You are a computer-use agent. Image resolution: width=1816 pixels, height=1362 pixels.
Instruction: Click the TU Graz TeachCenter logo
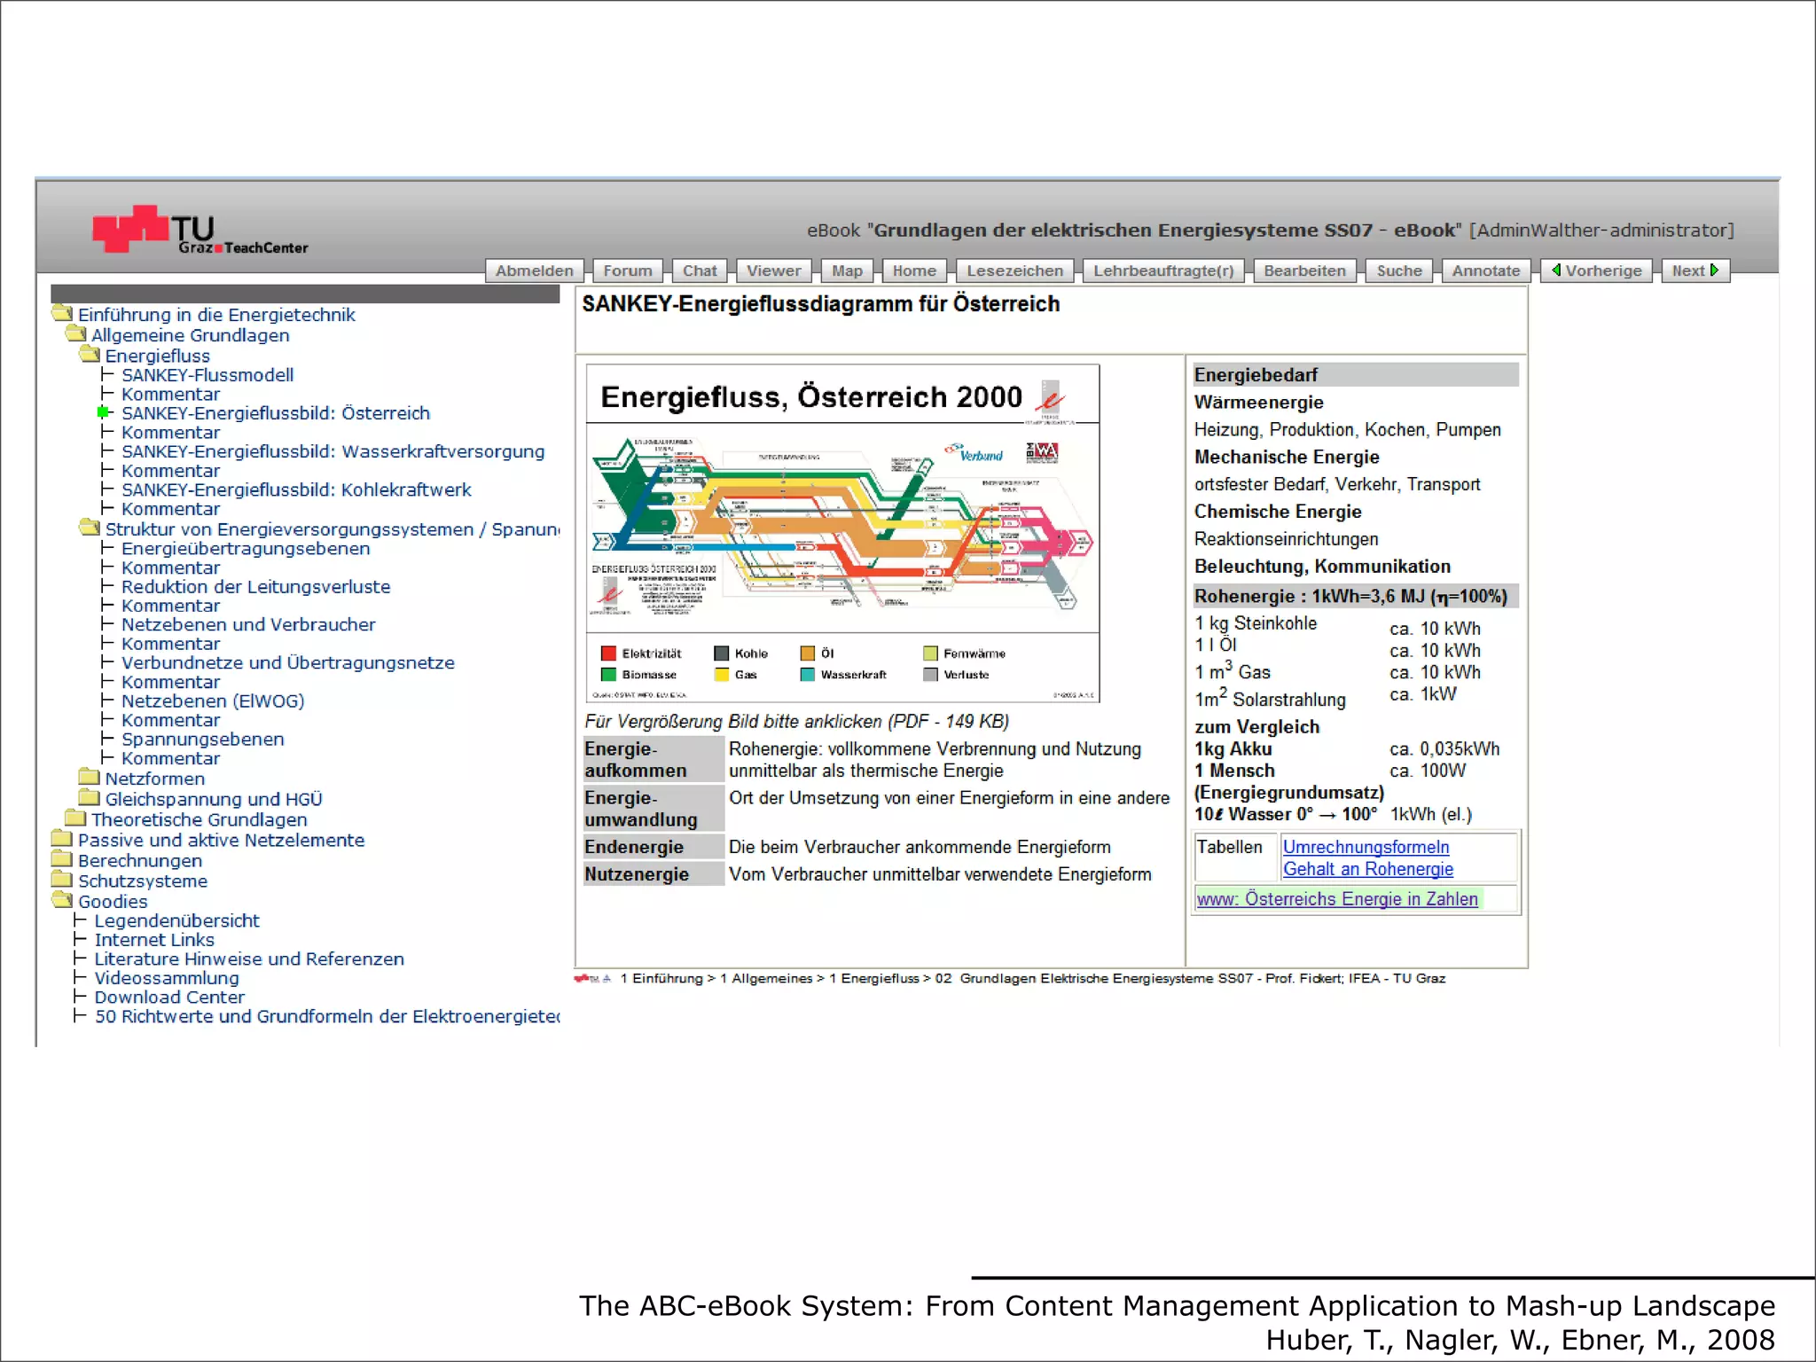[x=200, y=231]
